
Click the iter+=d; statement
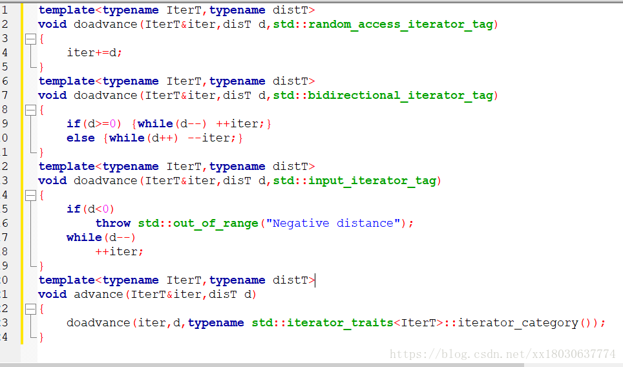[94, 53]
